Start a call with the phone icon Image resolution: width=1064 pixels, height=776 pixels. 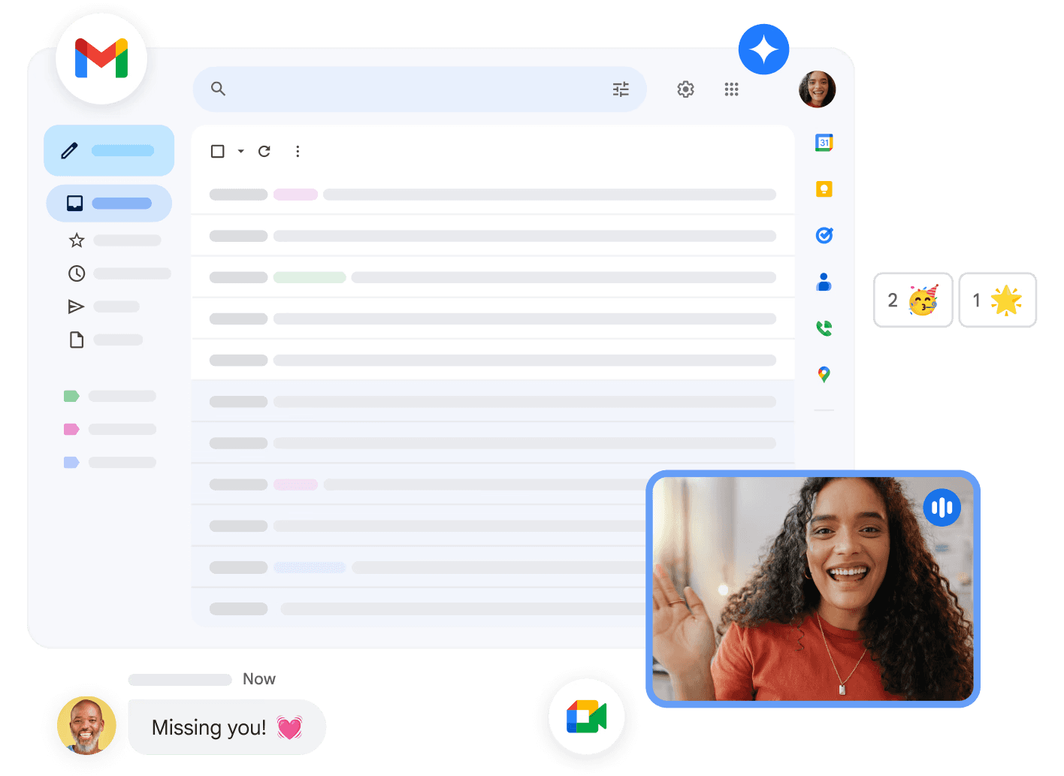[x=824, y=328]
